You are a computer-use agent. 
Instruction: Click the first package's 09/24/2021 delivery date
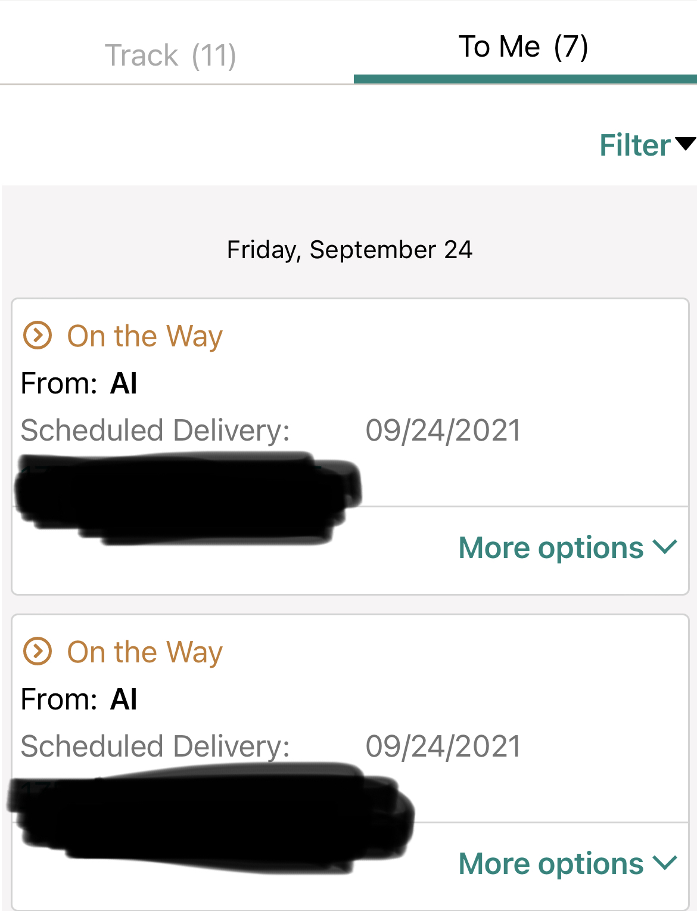coord(443,430)
